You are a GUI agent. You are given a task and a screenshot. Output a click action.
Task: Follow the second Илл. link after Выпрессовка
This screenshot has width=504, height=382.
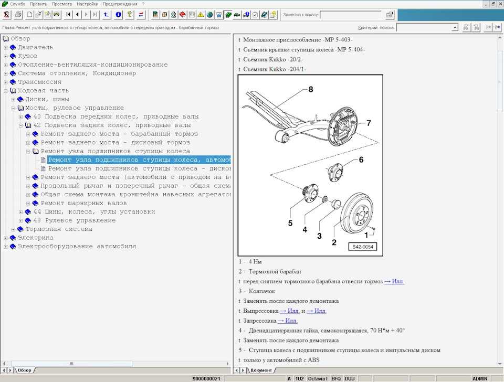[317, 311]
